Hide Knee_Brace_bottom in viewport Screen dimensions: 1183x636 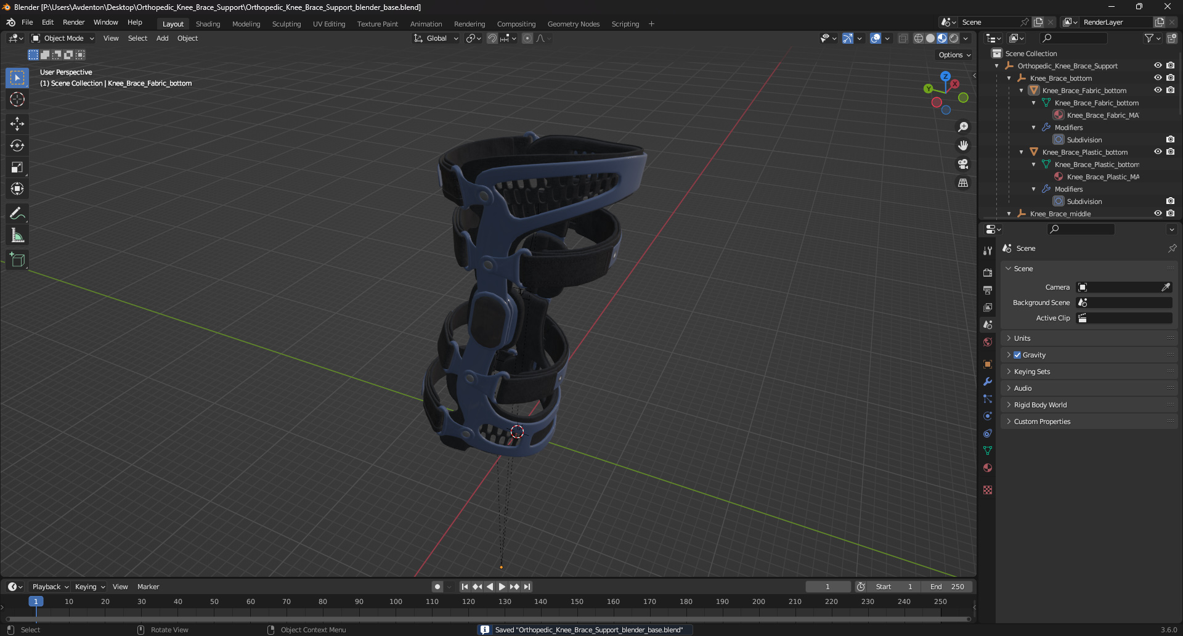tap(1158, 78)
